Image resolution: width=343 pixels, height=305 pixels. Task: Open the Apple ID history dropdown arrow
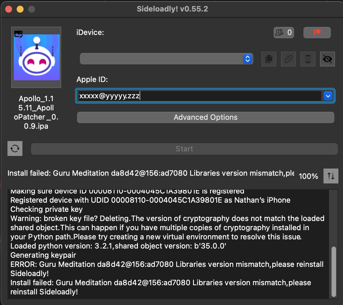(x=328, y=96)
